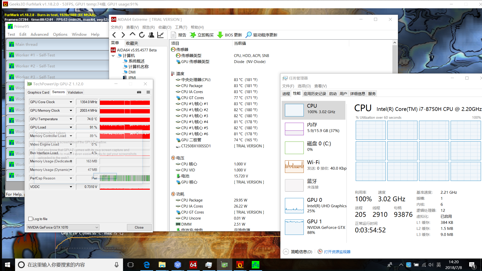
Task: Click the GPU Temperature sensor graph
Action: (x=125, y=119)
